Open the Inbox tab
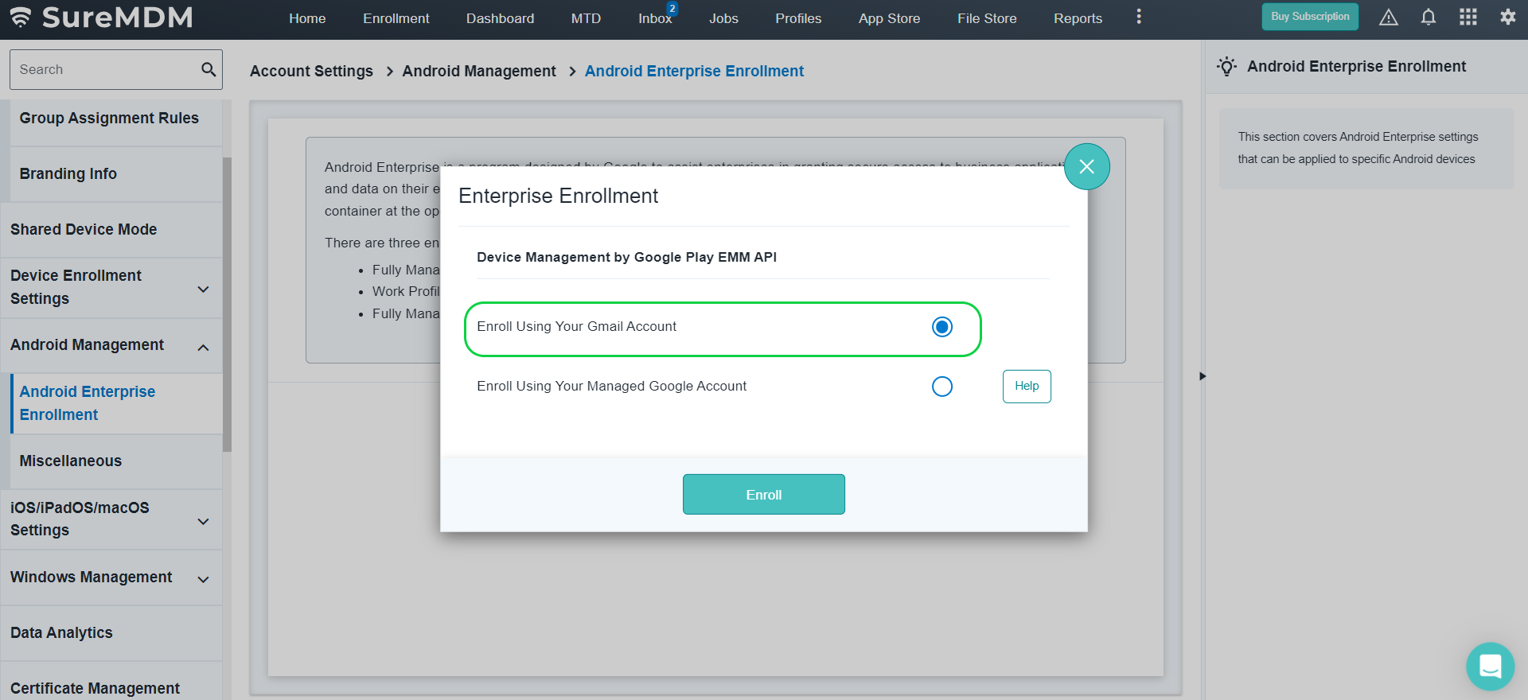This screenshot has width=1528, height=700. pos(655,18)
